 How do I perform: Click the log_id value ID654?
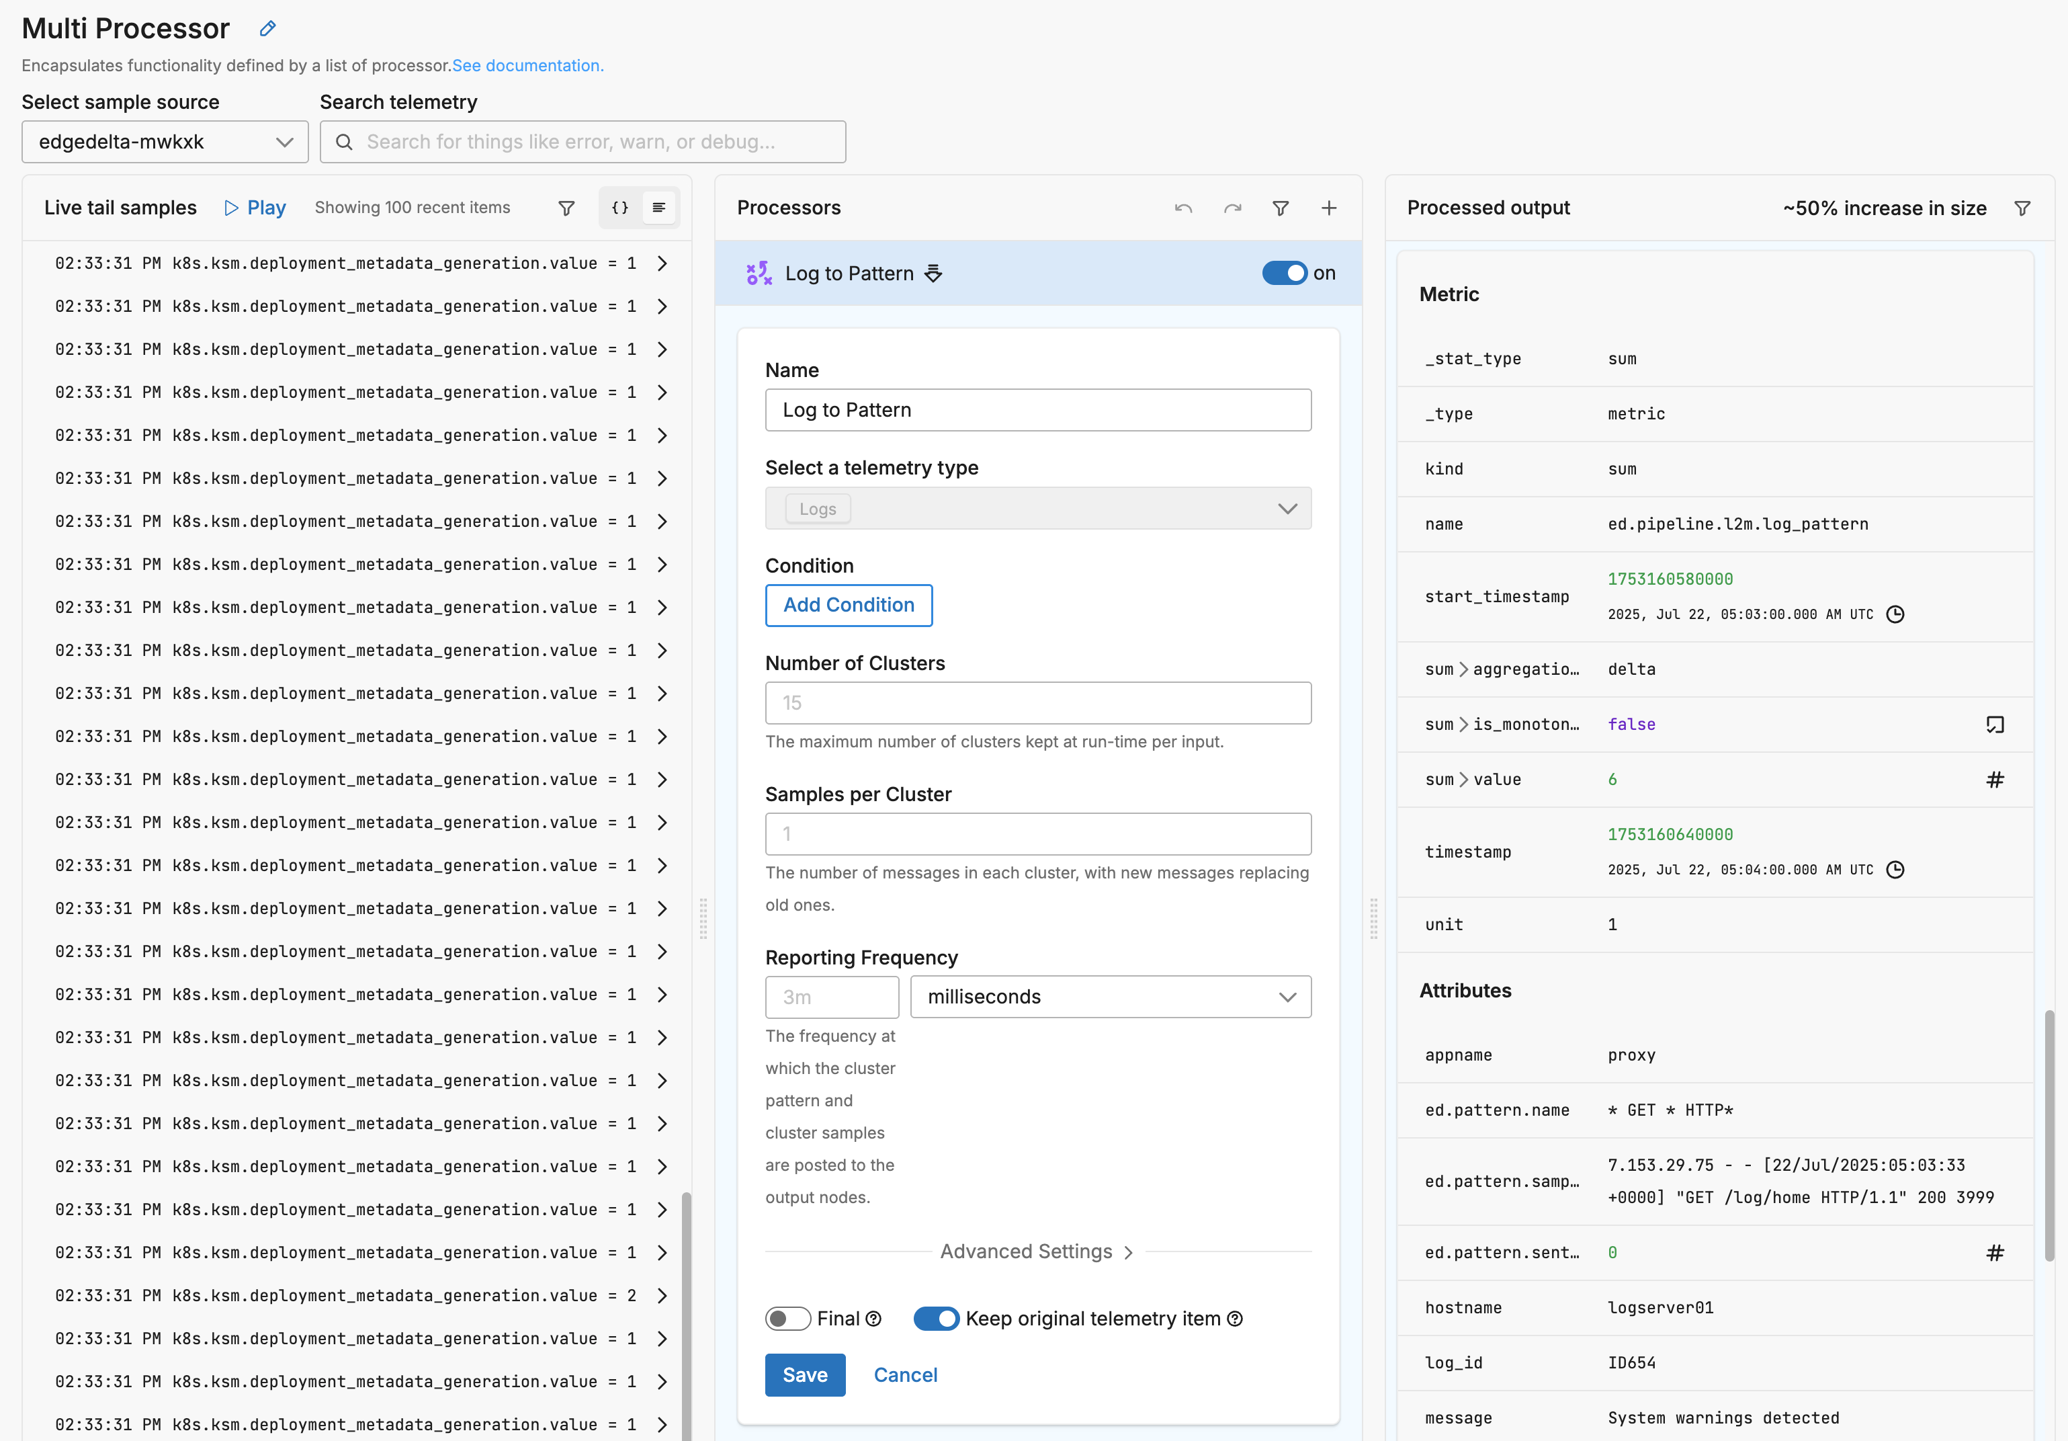(x=1631, y=1362)
